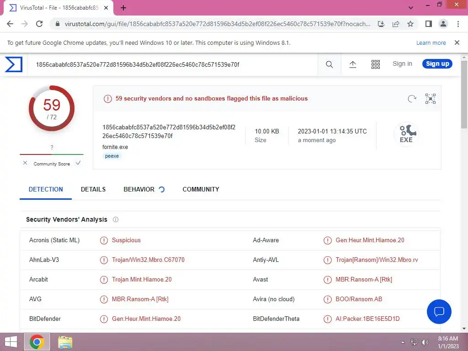Click the BitDefender Gen:Heur.Mint.Hiamoe.20 result

[146, 319]
